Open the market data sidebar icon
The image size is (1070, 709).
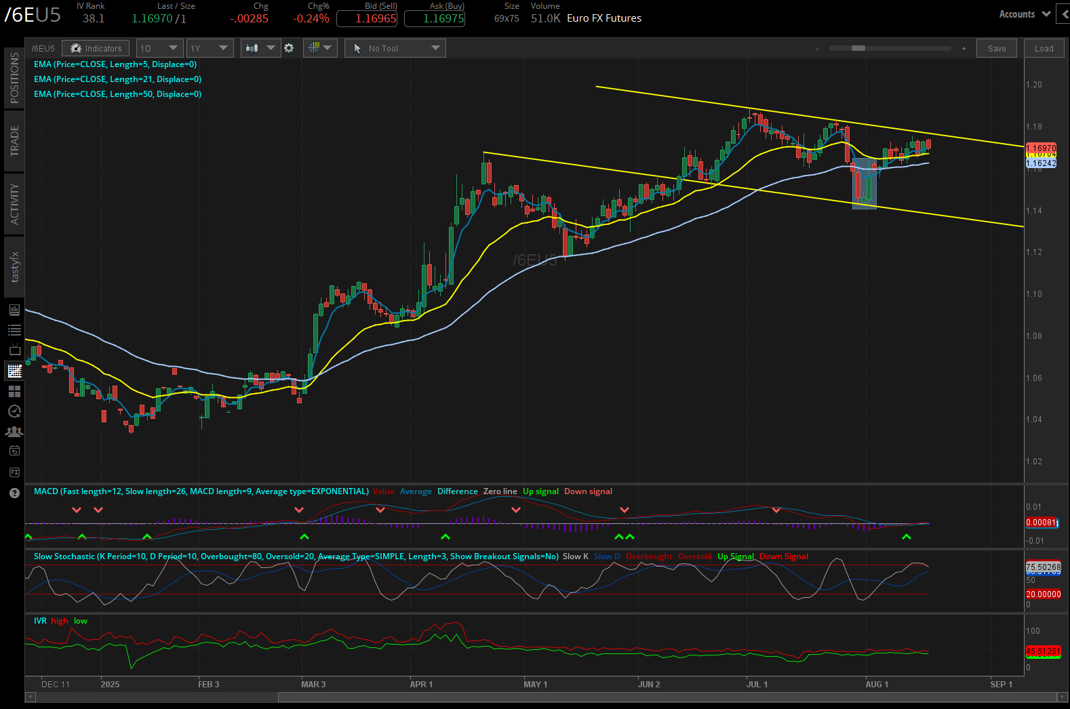(14, 310)
